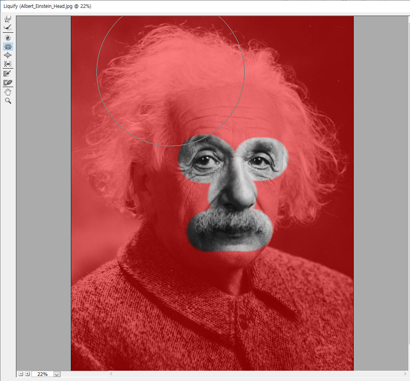Click the 22% zoom level field

coord(43,374)
